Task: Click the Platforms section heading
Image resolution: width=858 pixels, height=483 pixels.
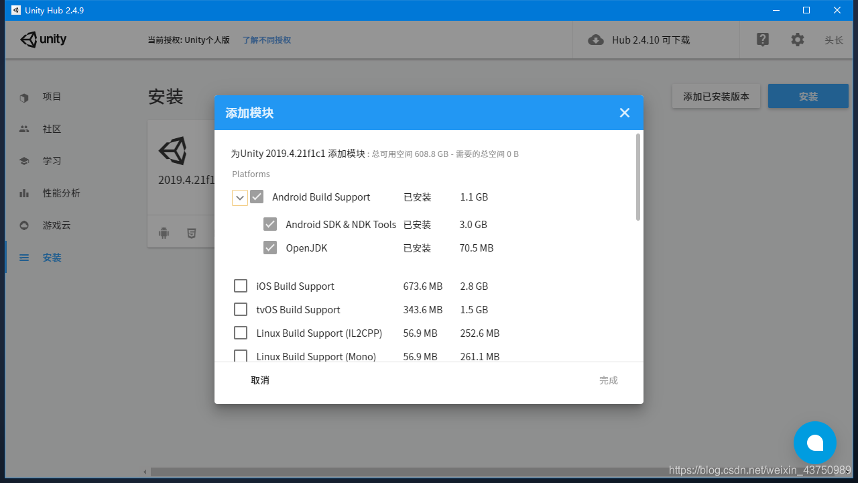Action: 251,174
